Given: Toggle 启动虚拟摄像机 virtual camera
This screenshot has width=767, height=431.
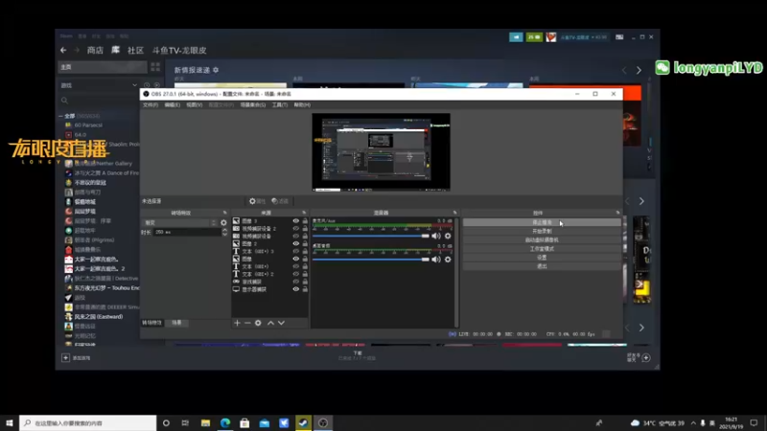Looking at the screenshot, I should (x=542, y=240).
